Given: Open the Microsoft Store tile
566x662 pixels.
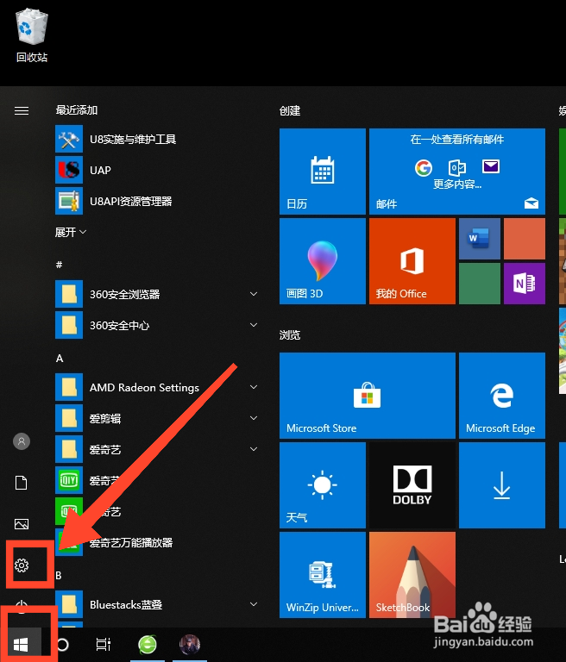Looking at the screenshot, I should (368, 396).
